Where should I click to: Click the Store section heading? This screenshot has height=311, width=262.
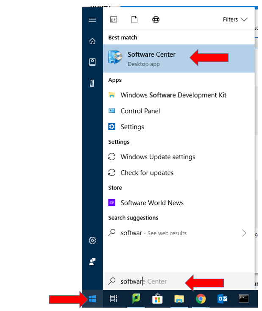[115, 188]
